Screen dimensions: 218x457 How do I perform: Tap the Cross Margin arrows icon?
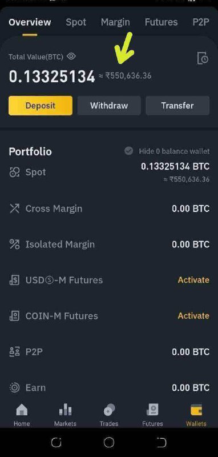[x=15, y=209]
